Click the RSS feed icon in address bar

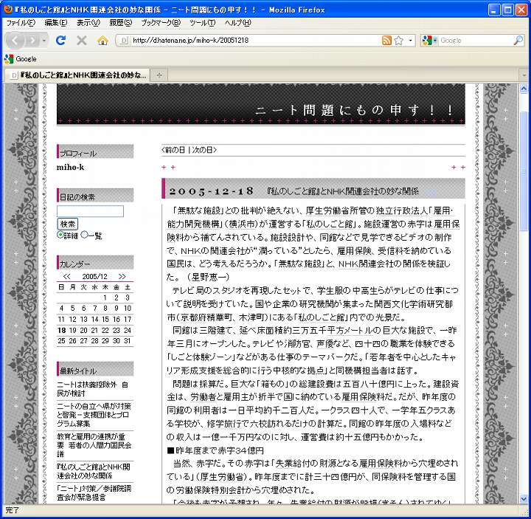point(386,40)
